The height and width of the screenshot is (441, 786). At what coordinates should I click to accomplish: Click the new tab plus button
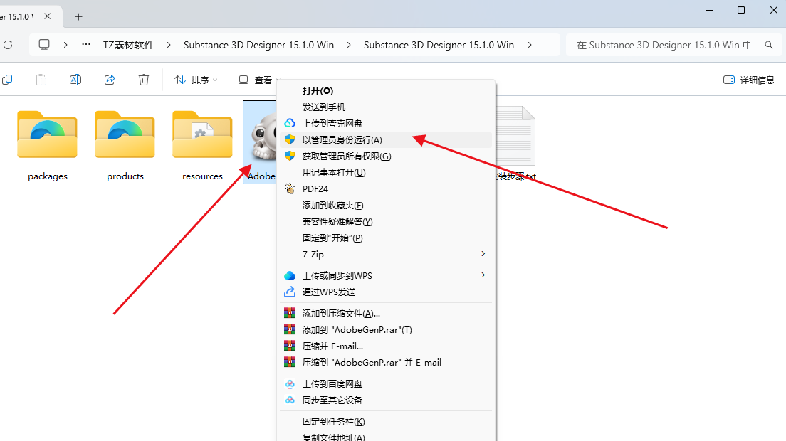point(78,16)
